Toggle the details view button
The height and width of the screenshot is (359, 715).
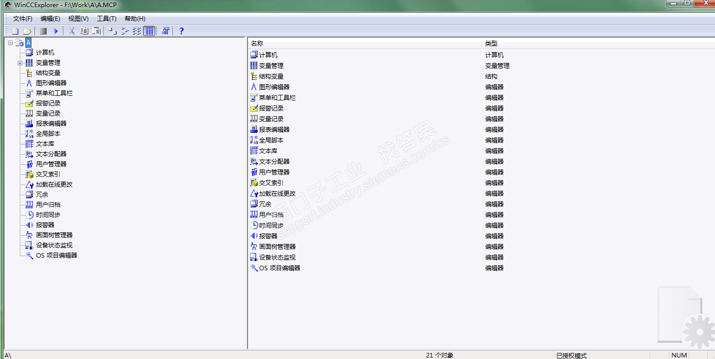click(149, 31)
